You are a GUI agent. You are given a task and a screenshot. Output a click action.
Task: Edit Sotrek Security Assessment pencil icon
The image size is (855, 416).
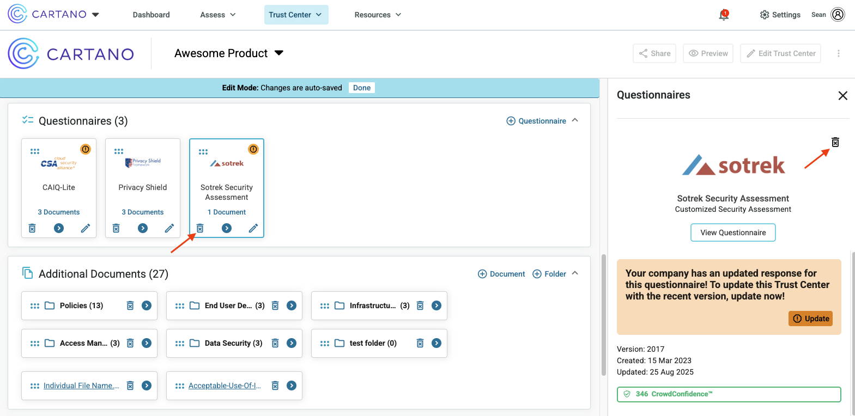coord(253,228)
